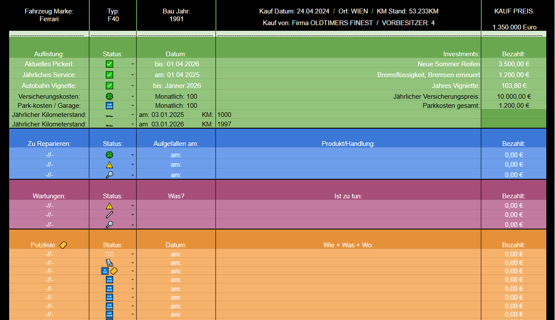The width and height of the screenshot is (555, 320).
Task: Click the TOP arrow icon in Putzliste
Action: coord(104,271)
